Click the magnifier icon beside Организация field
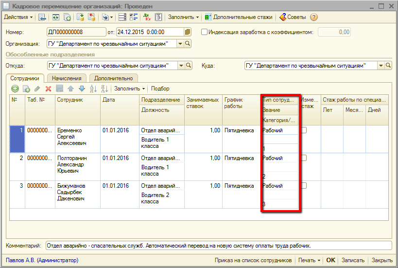Viewport: 398px width, 268px height. pos(188,44)
